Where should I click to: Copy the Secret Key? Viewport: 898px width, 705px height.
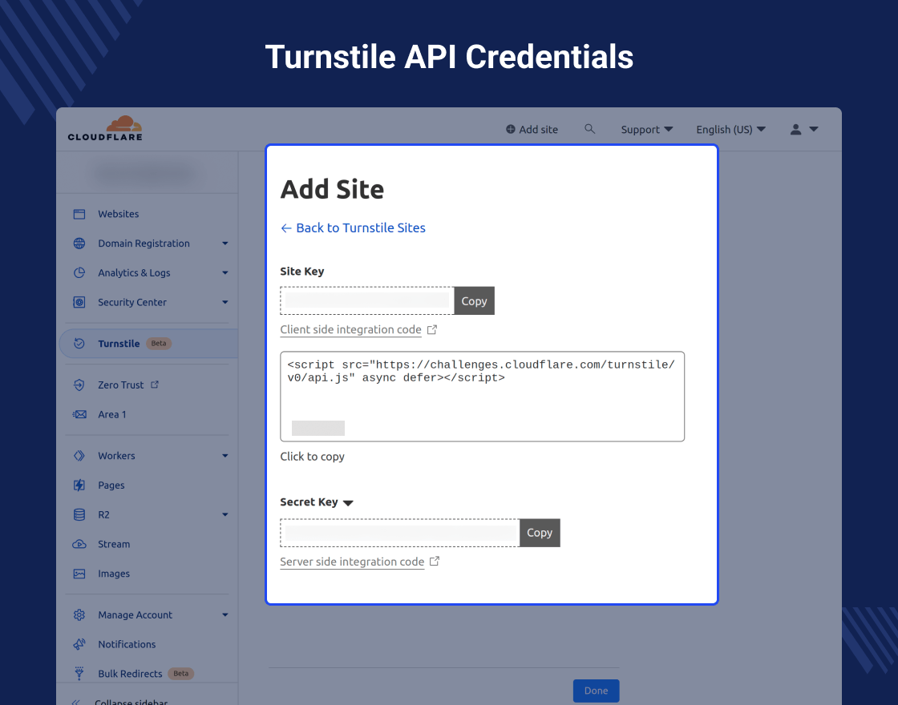click(x=540, y=533)
